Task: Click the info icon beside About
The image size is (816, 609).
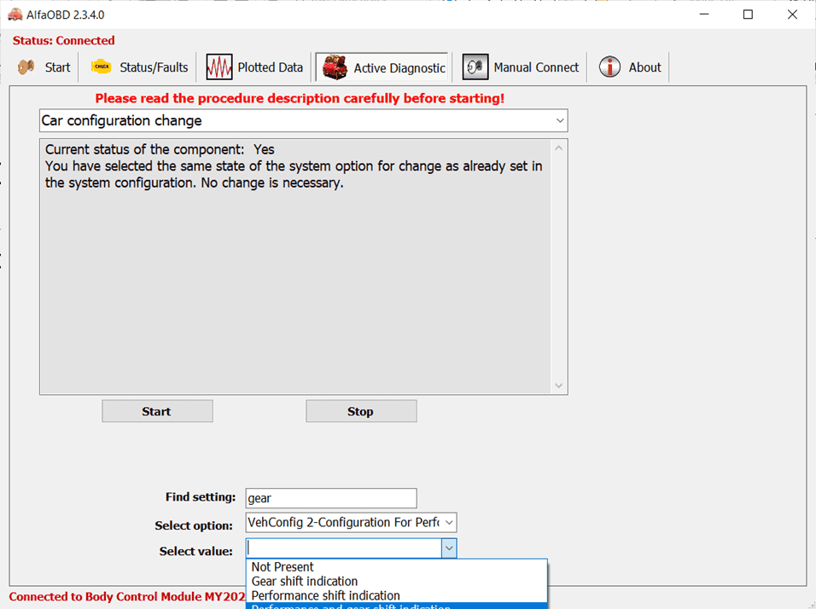Action: 609,67
